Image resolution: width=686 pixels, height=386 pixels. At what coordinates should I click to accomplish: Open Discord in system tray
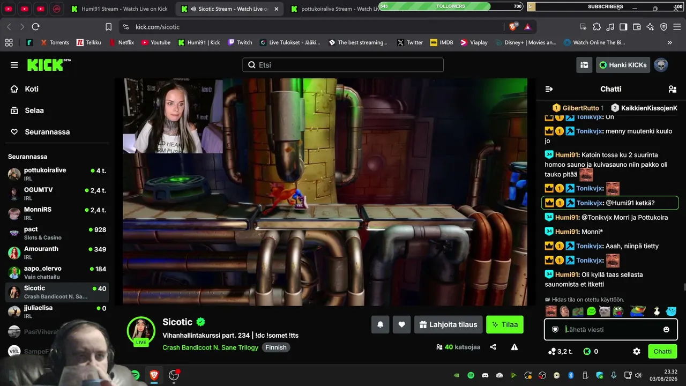[x=485, y=375]
